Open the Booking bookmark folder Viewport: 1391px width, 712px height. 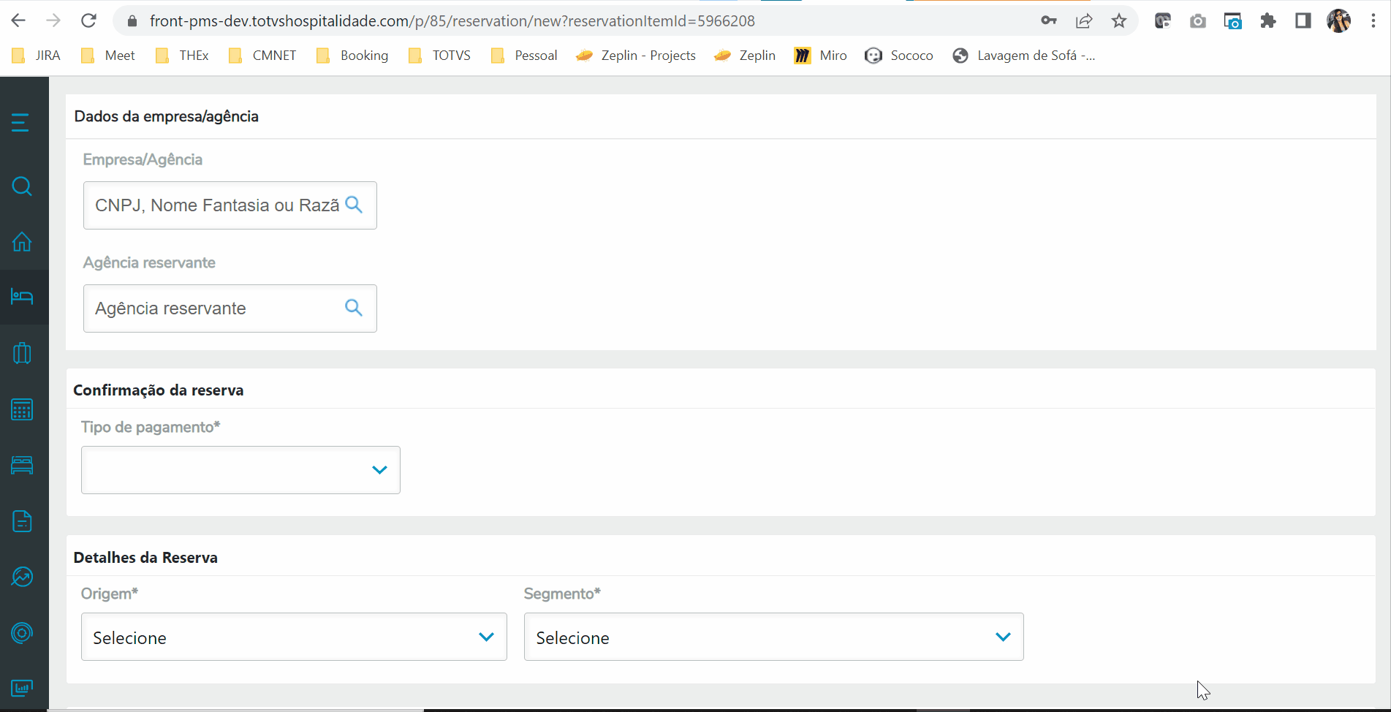point(352,56)
